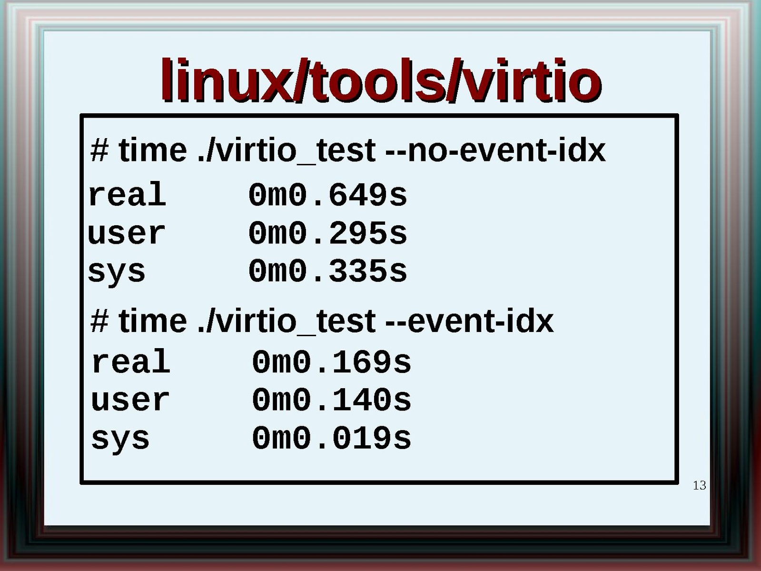Screen dimensions: 761x571
Task: Select the --no-event-idx flag text
Action: click(x=495, y=150)
